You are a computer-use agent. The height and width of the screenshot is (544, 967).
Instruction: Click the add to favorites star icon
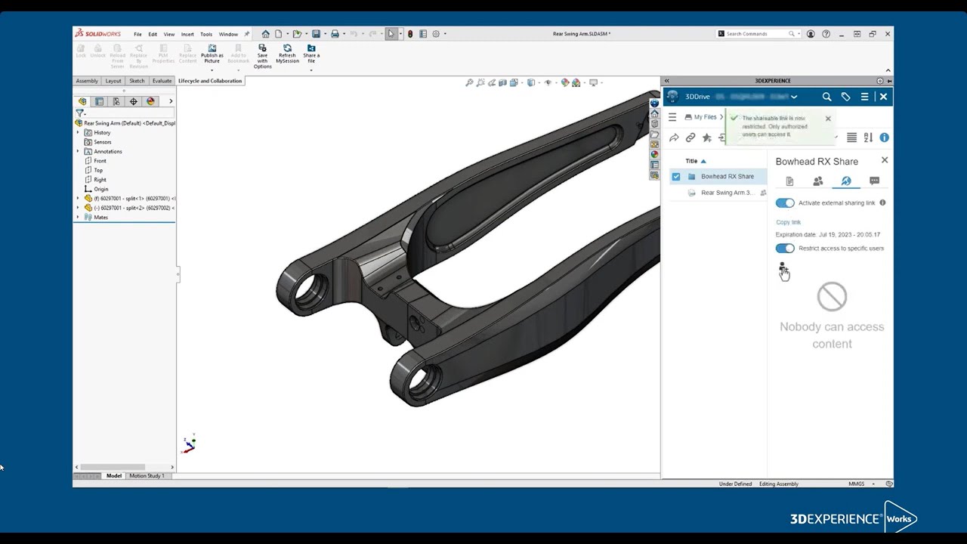pos(707,138)
